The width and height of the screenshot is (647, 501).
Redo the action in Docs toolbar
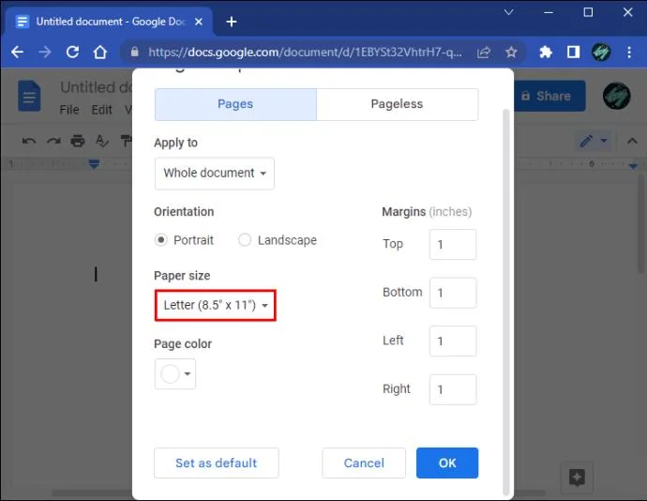pyautogui.click(x=53, y=142)
